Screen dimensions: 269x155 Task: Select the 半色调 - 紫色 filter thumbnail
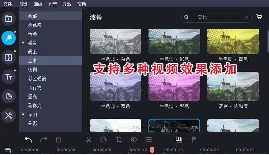click(174, 86)
